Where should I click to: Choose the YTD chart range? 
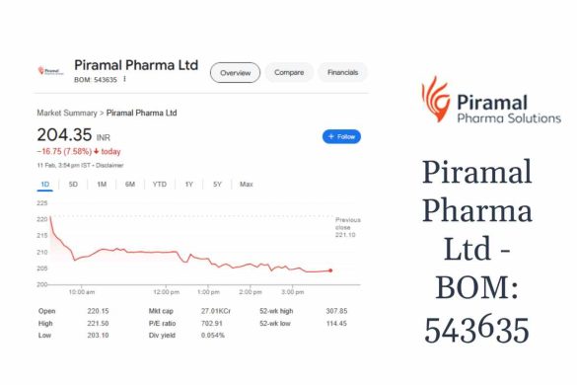pyautogui.click(x=160, y=185)
